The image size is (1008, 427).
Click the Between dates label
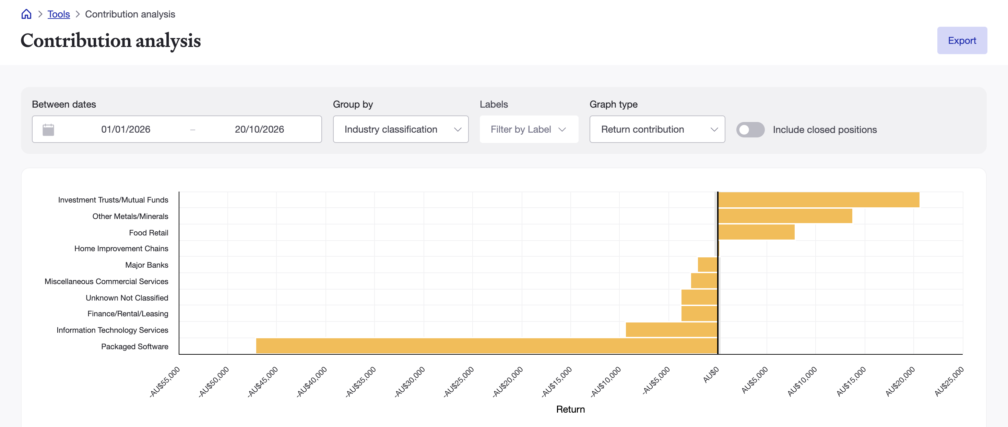click(64, 104)
